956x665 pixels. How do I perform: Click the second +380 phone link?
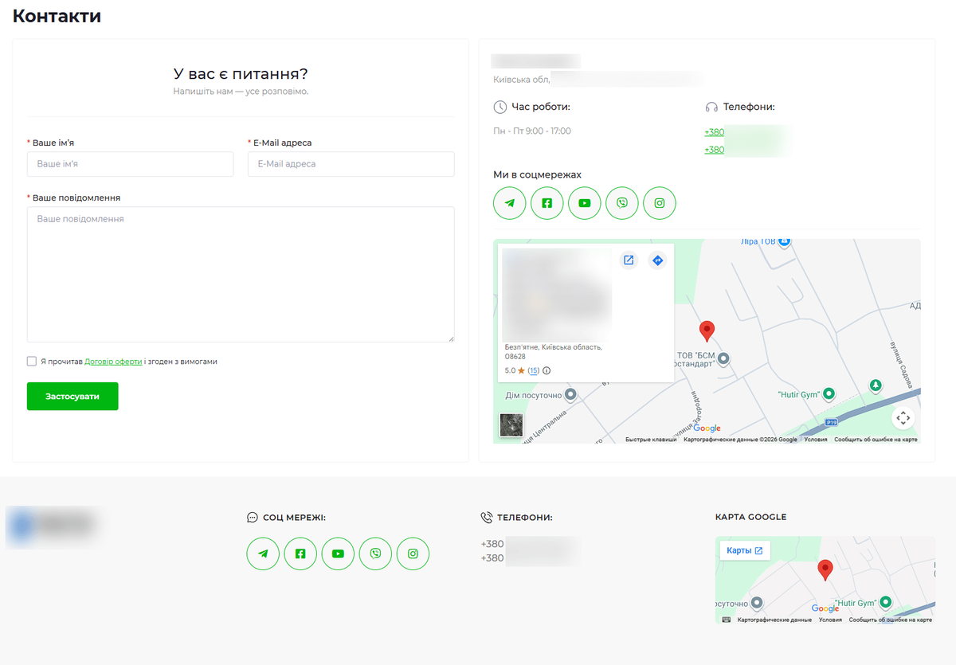[x=715, y=150]
